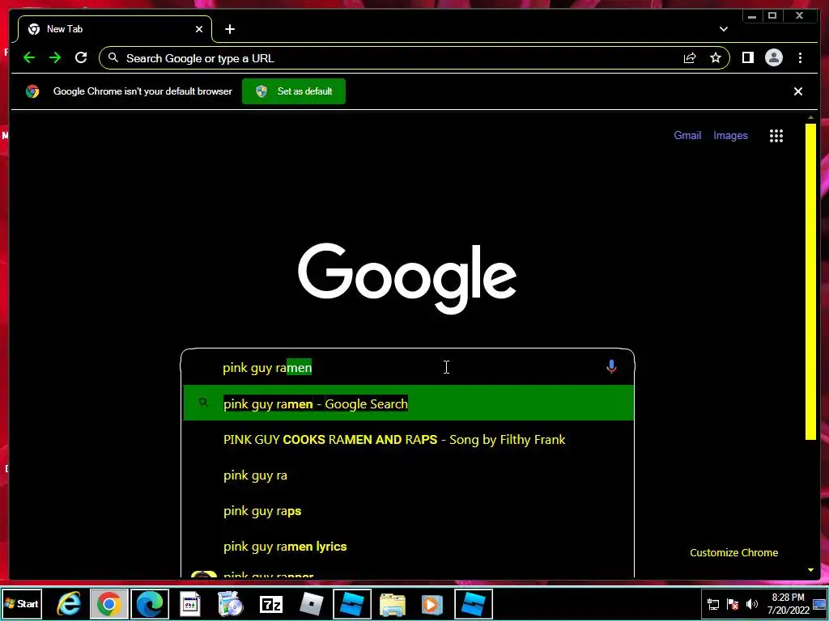
Task: Click into the Google search box
Action: [x=407, y=368]
